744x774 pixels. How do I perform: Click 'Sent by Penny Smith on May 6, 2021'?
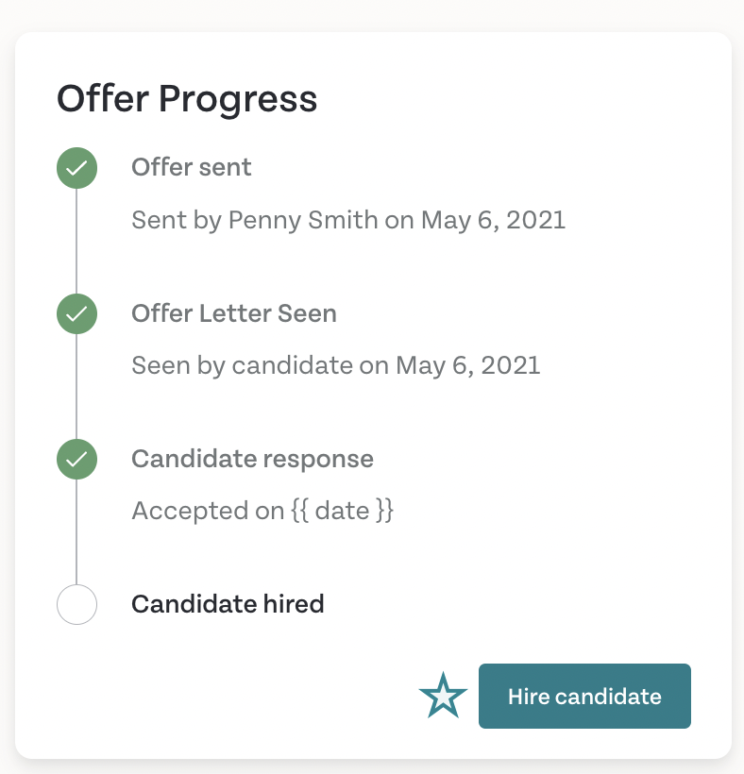[348, 220]
